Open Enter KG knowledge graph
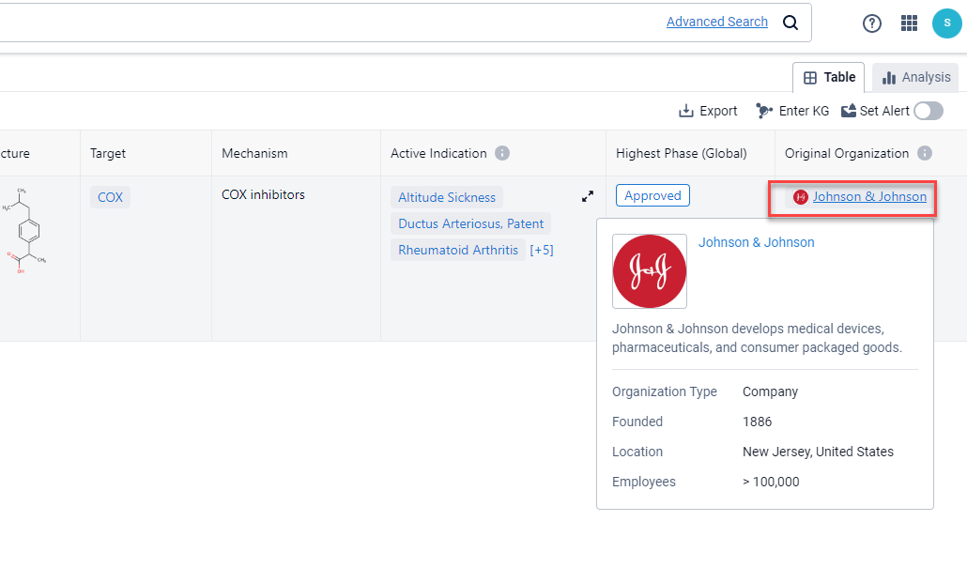Screen dimensions: 967x583 [792, 111]
